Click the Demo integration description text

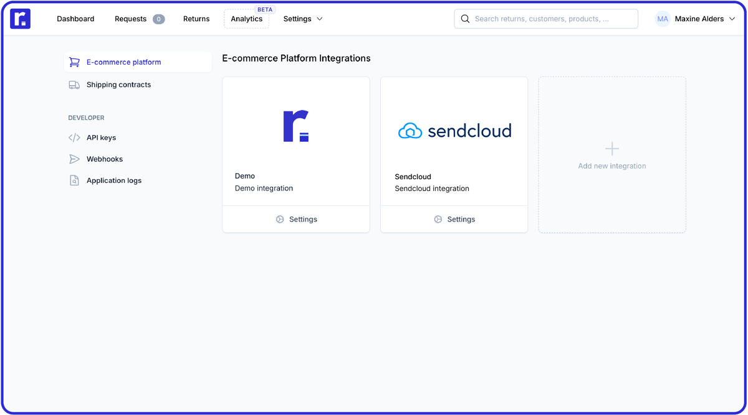pos(264,188)
